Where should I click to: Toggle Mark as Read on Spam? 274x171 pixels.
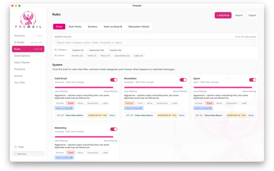tap(203, 108)
